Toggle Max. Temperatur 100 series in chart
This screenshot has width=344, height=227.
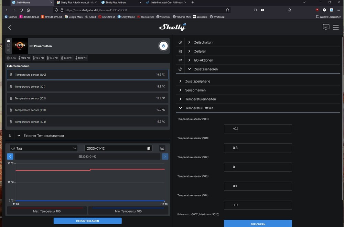pyautogui.click(x=47, y=211)
